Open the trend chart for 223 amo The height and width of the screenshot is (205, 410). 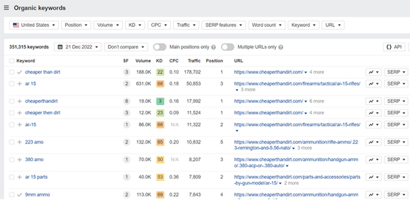[x=374, y=142]
